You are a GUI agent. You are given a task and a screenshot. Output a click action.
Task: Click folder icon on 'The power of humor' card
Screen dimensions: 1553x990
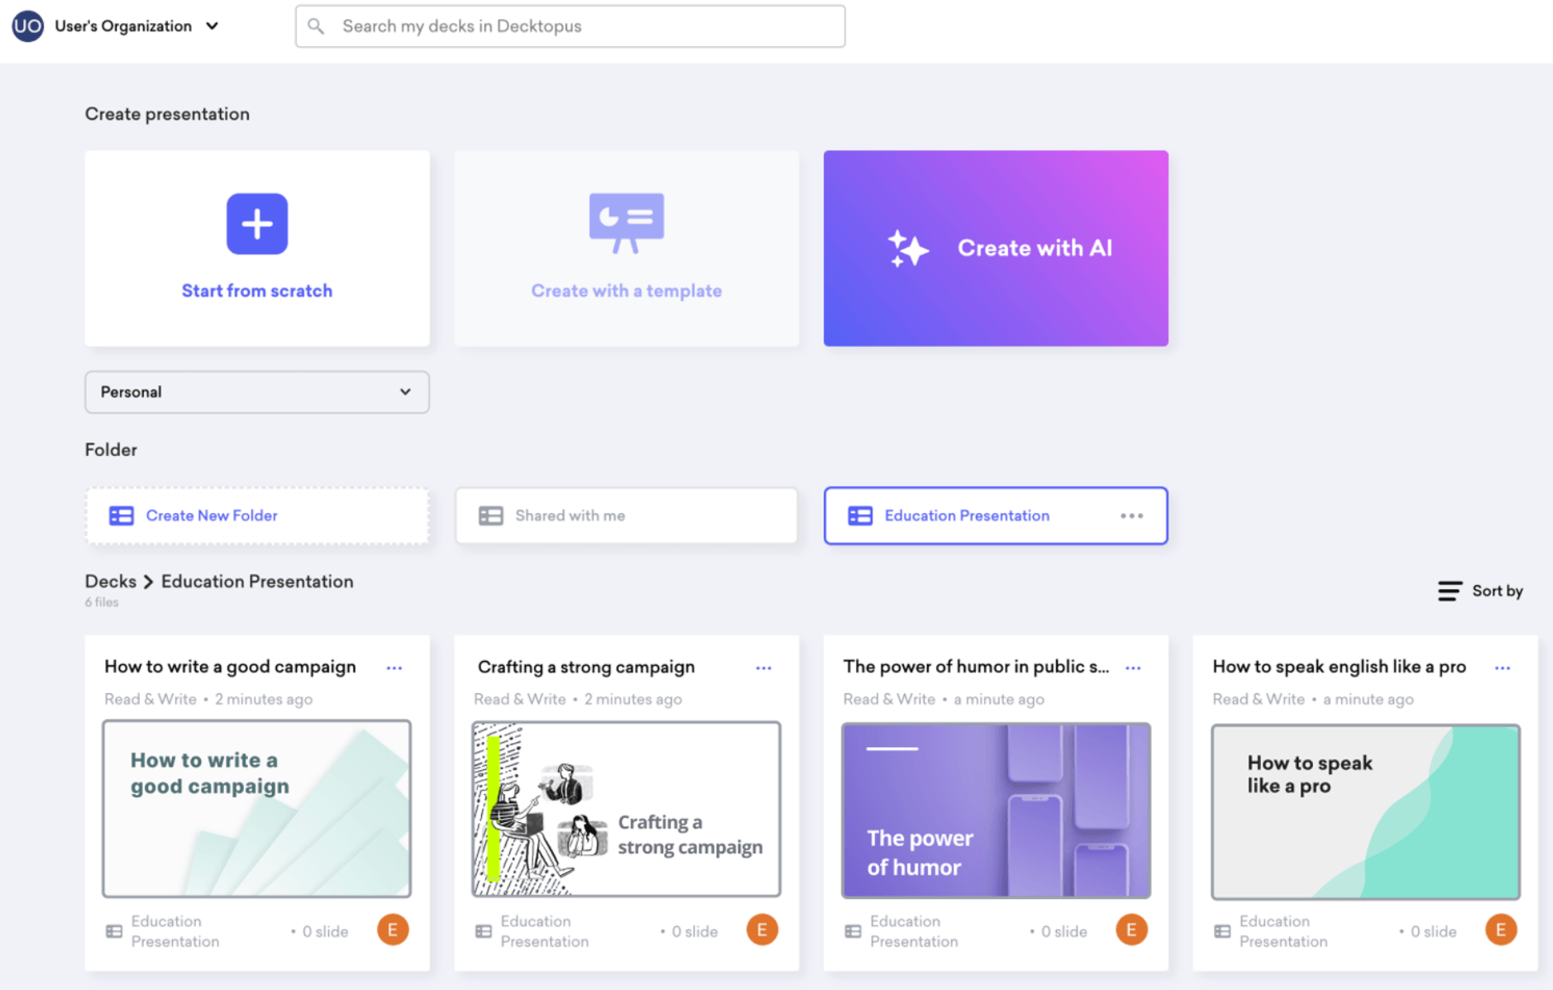point(853,931)
